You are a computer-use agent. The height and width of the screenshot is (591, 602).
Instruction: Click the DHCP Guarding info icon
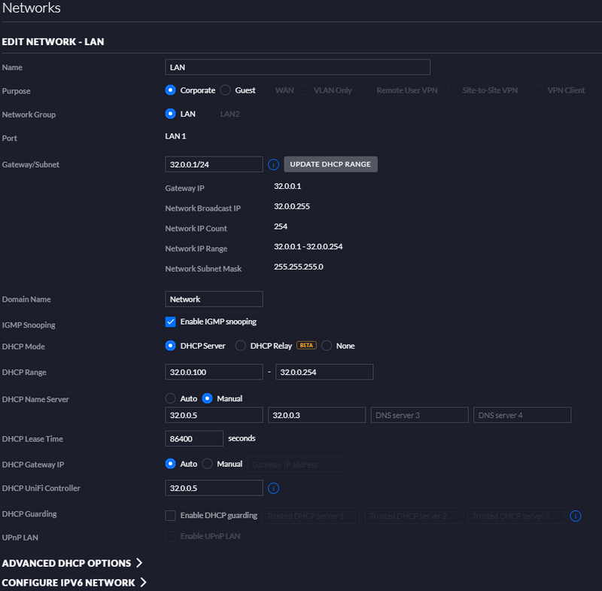pyautogui.click(x=576, y=516)
